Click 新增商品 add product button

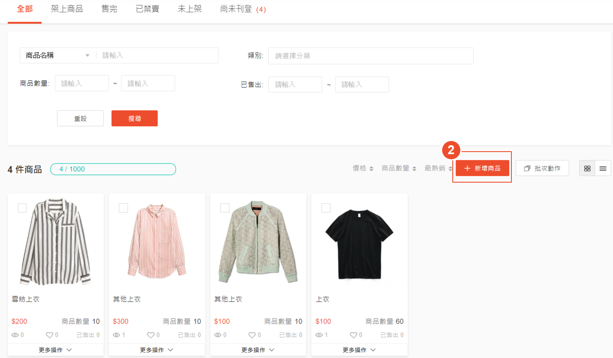[x=482, y=168]
